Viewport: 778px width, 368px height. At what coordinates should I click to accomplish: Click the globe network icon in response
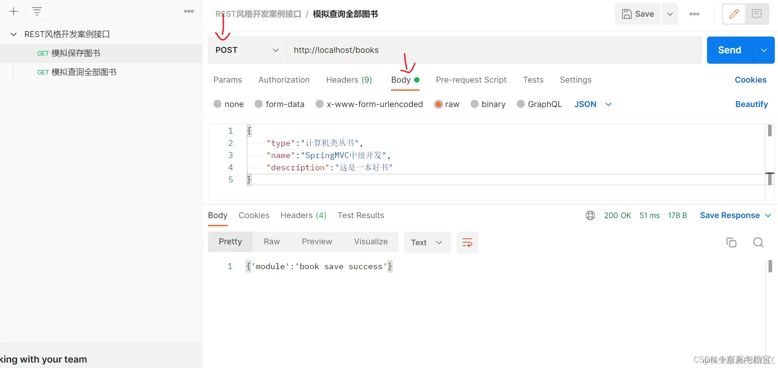tap(590, 215)
